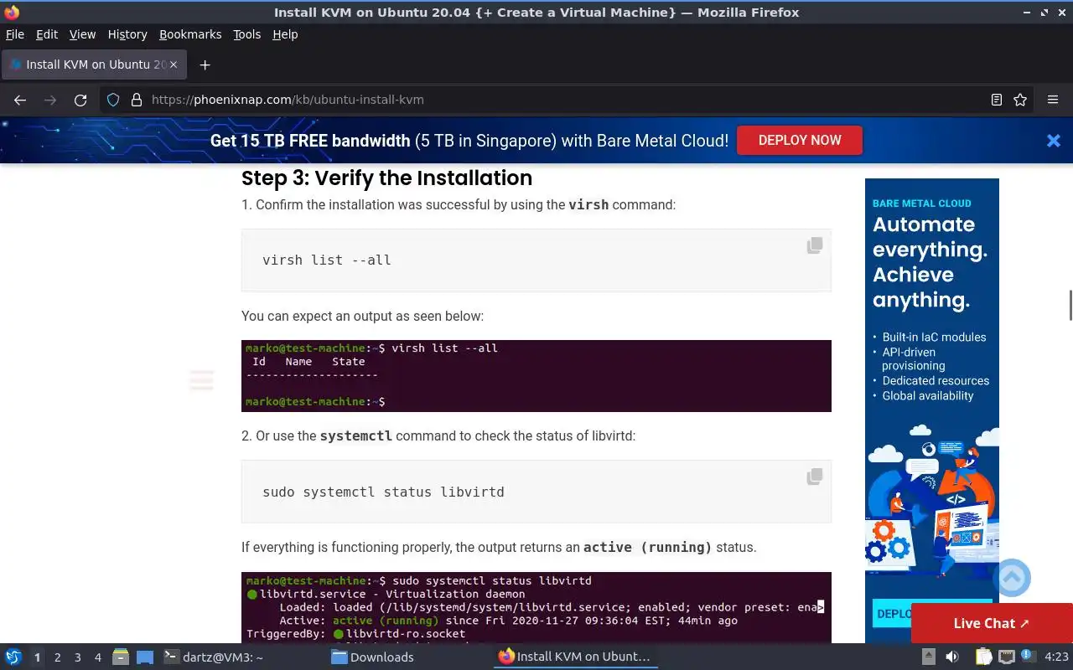The height and width of the screenshot is (670, 1073).
Task: Dismiss the bandwidth promo banner with X
Action: (1054, 141)
